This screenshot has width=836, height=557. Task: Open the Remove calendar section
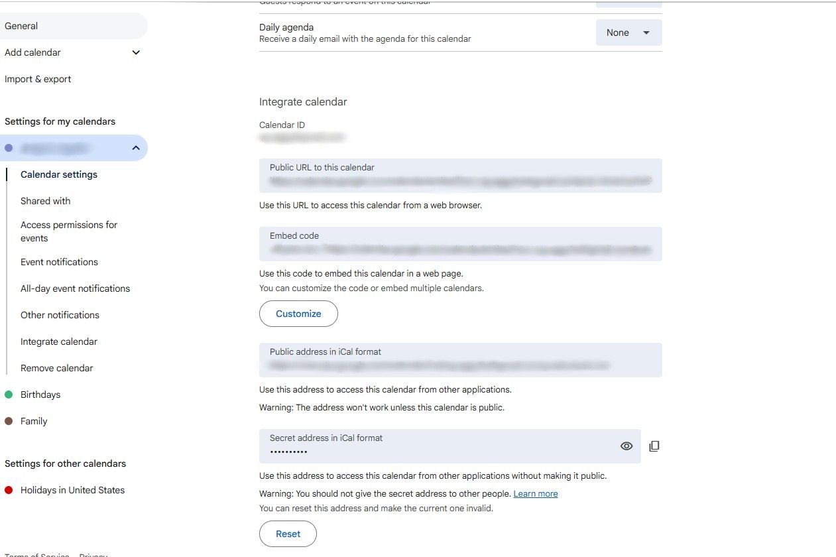pyautogui.click(x=57, y=368)
